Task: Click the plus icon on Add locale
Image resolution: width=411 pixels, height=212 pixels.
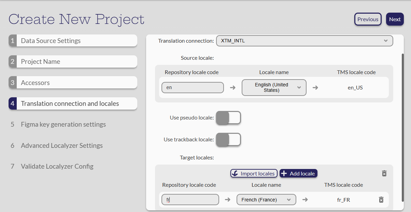Action: [x=284, y=173]
